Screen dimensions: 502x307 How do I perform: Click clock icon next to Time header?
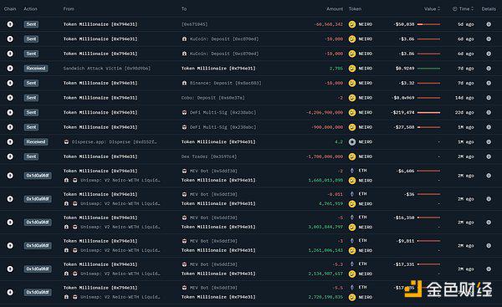(454, 9)
